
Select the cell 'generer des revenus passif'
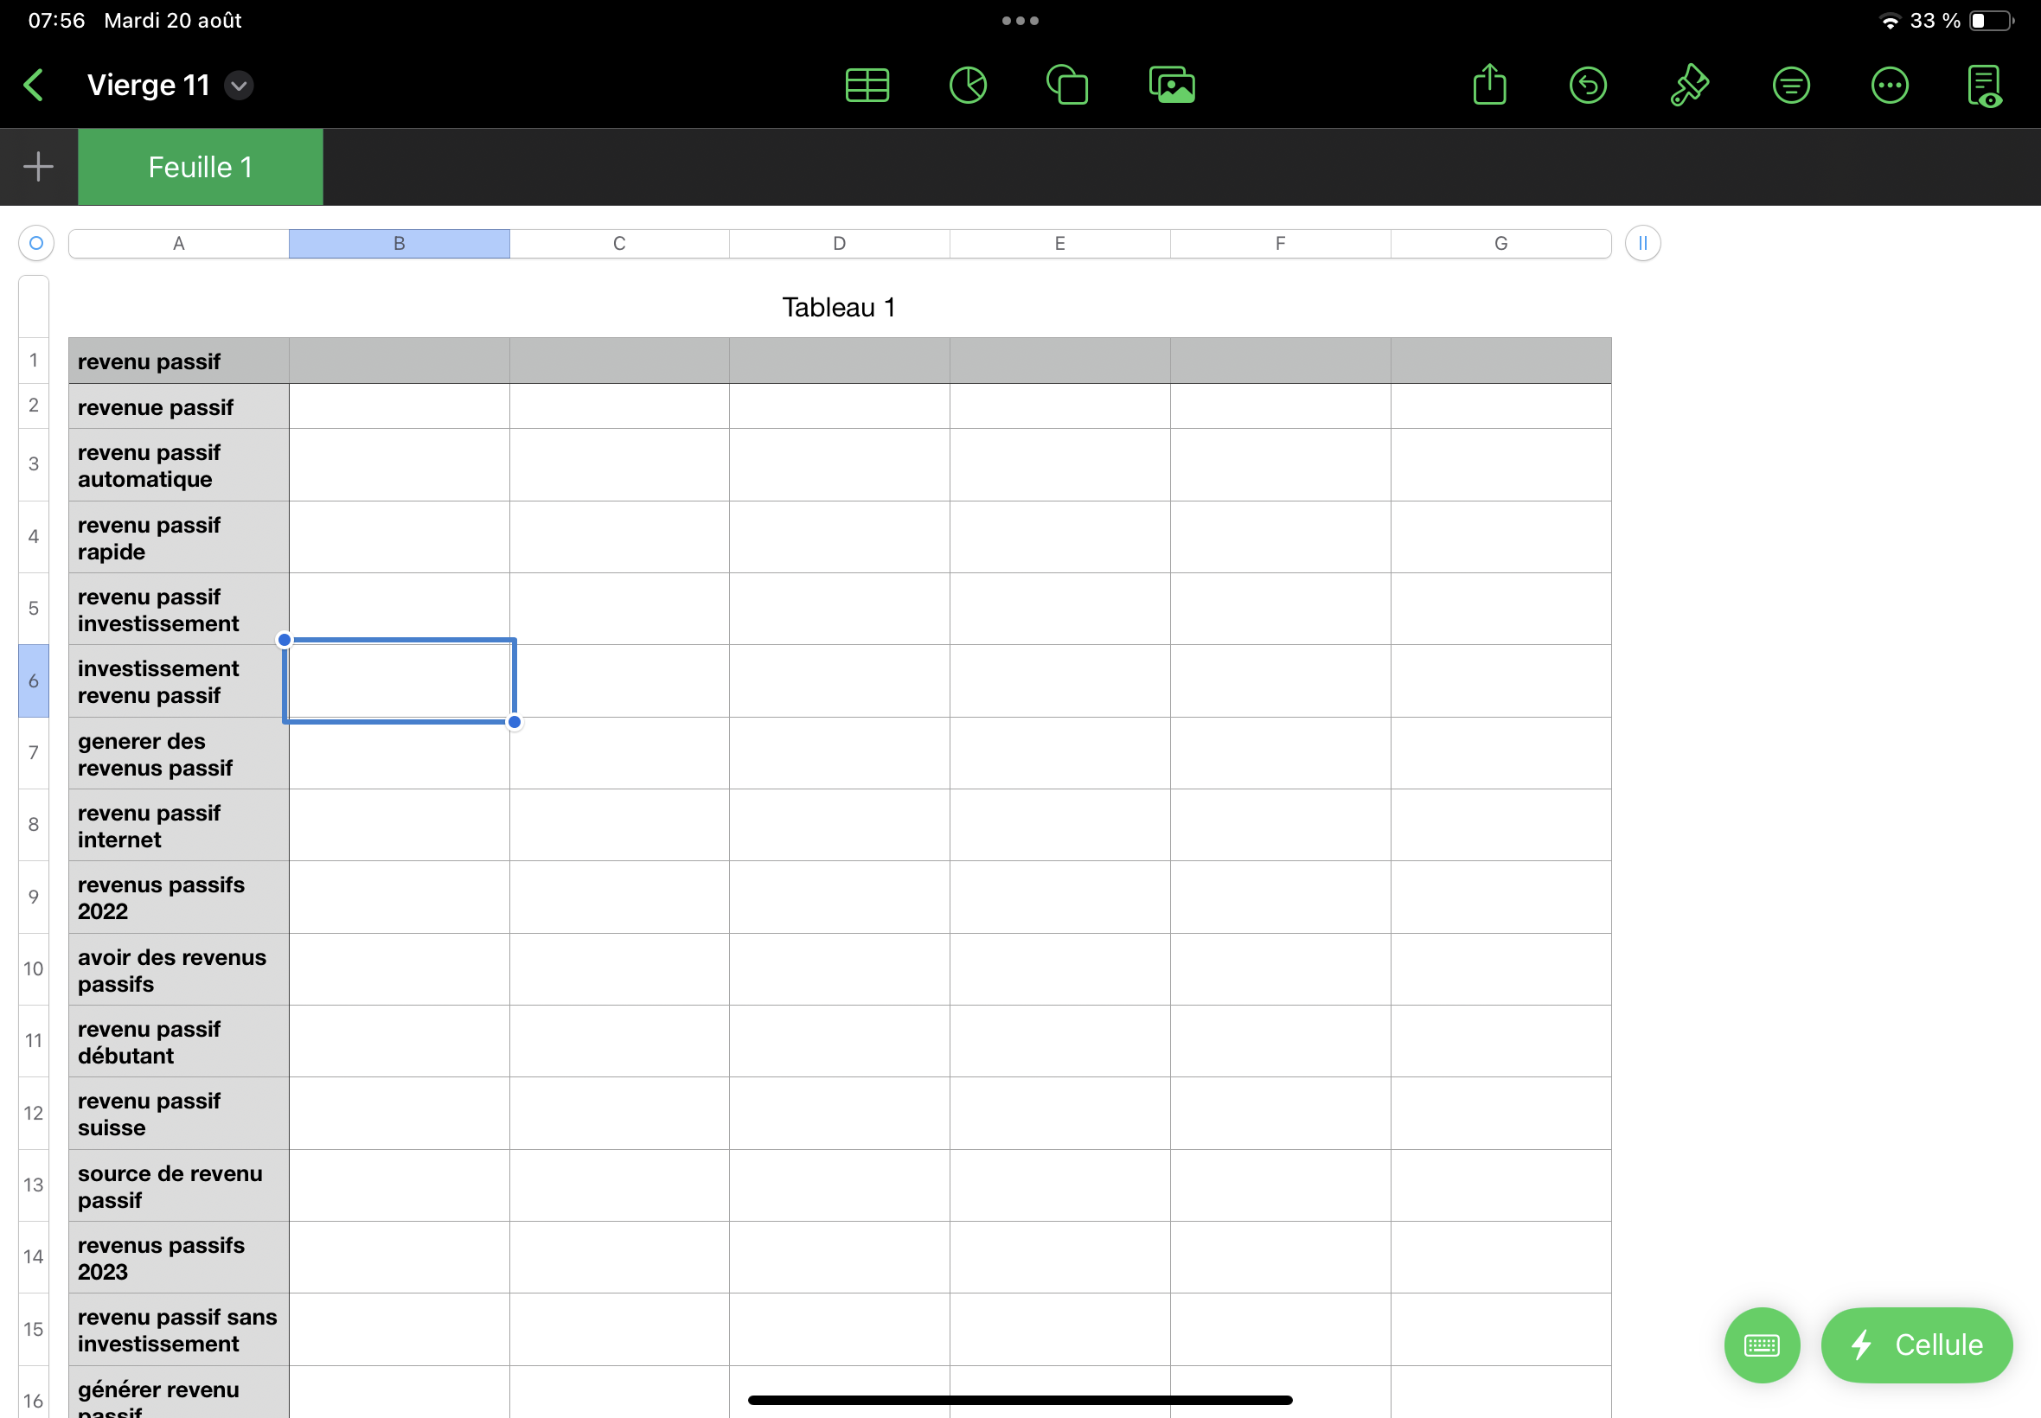coord(179,753)
